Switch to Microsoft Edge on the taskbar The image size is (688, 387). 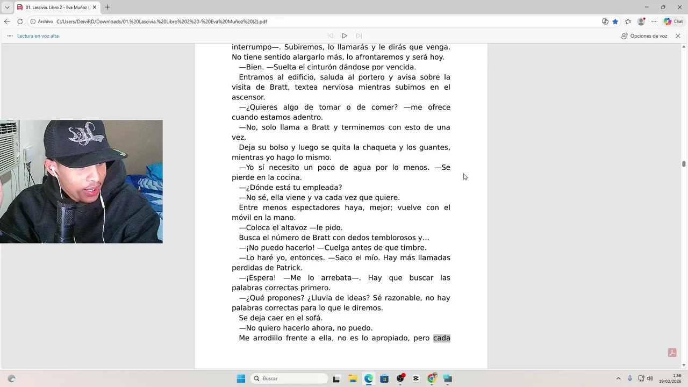pos(368,378)
